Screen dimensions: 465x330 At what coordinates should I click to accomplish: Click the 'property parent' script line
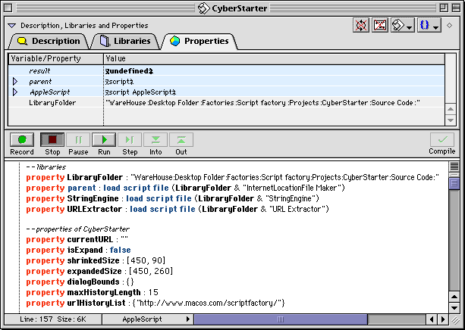point(186,188)
